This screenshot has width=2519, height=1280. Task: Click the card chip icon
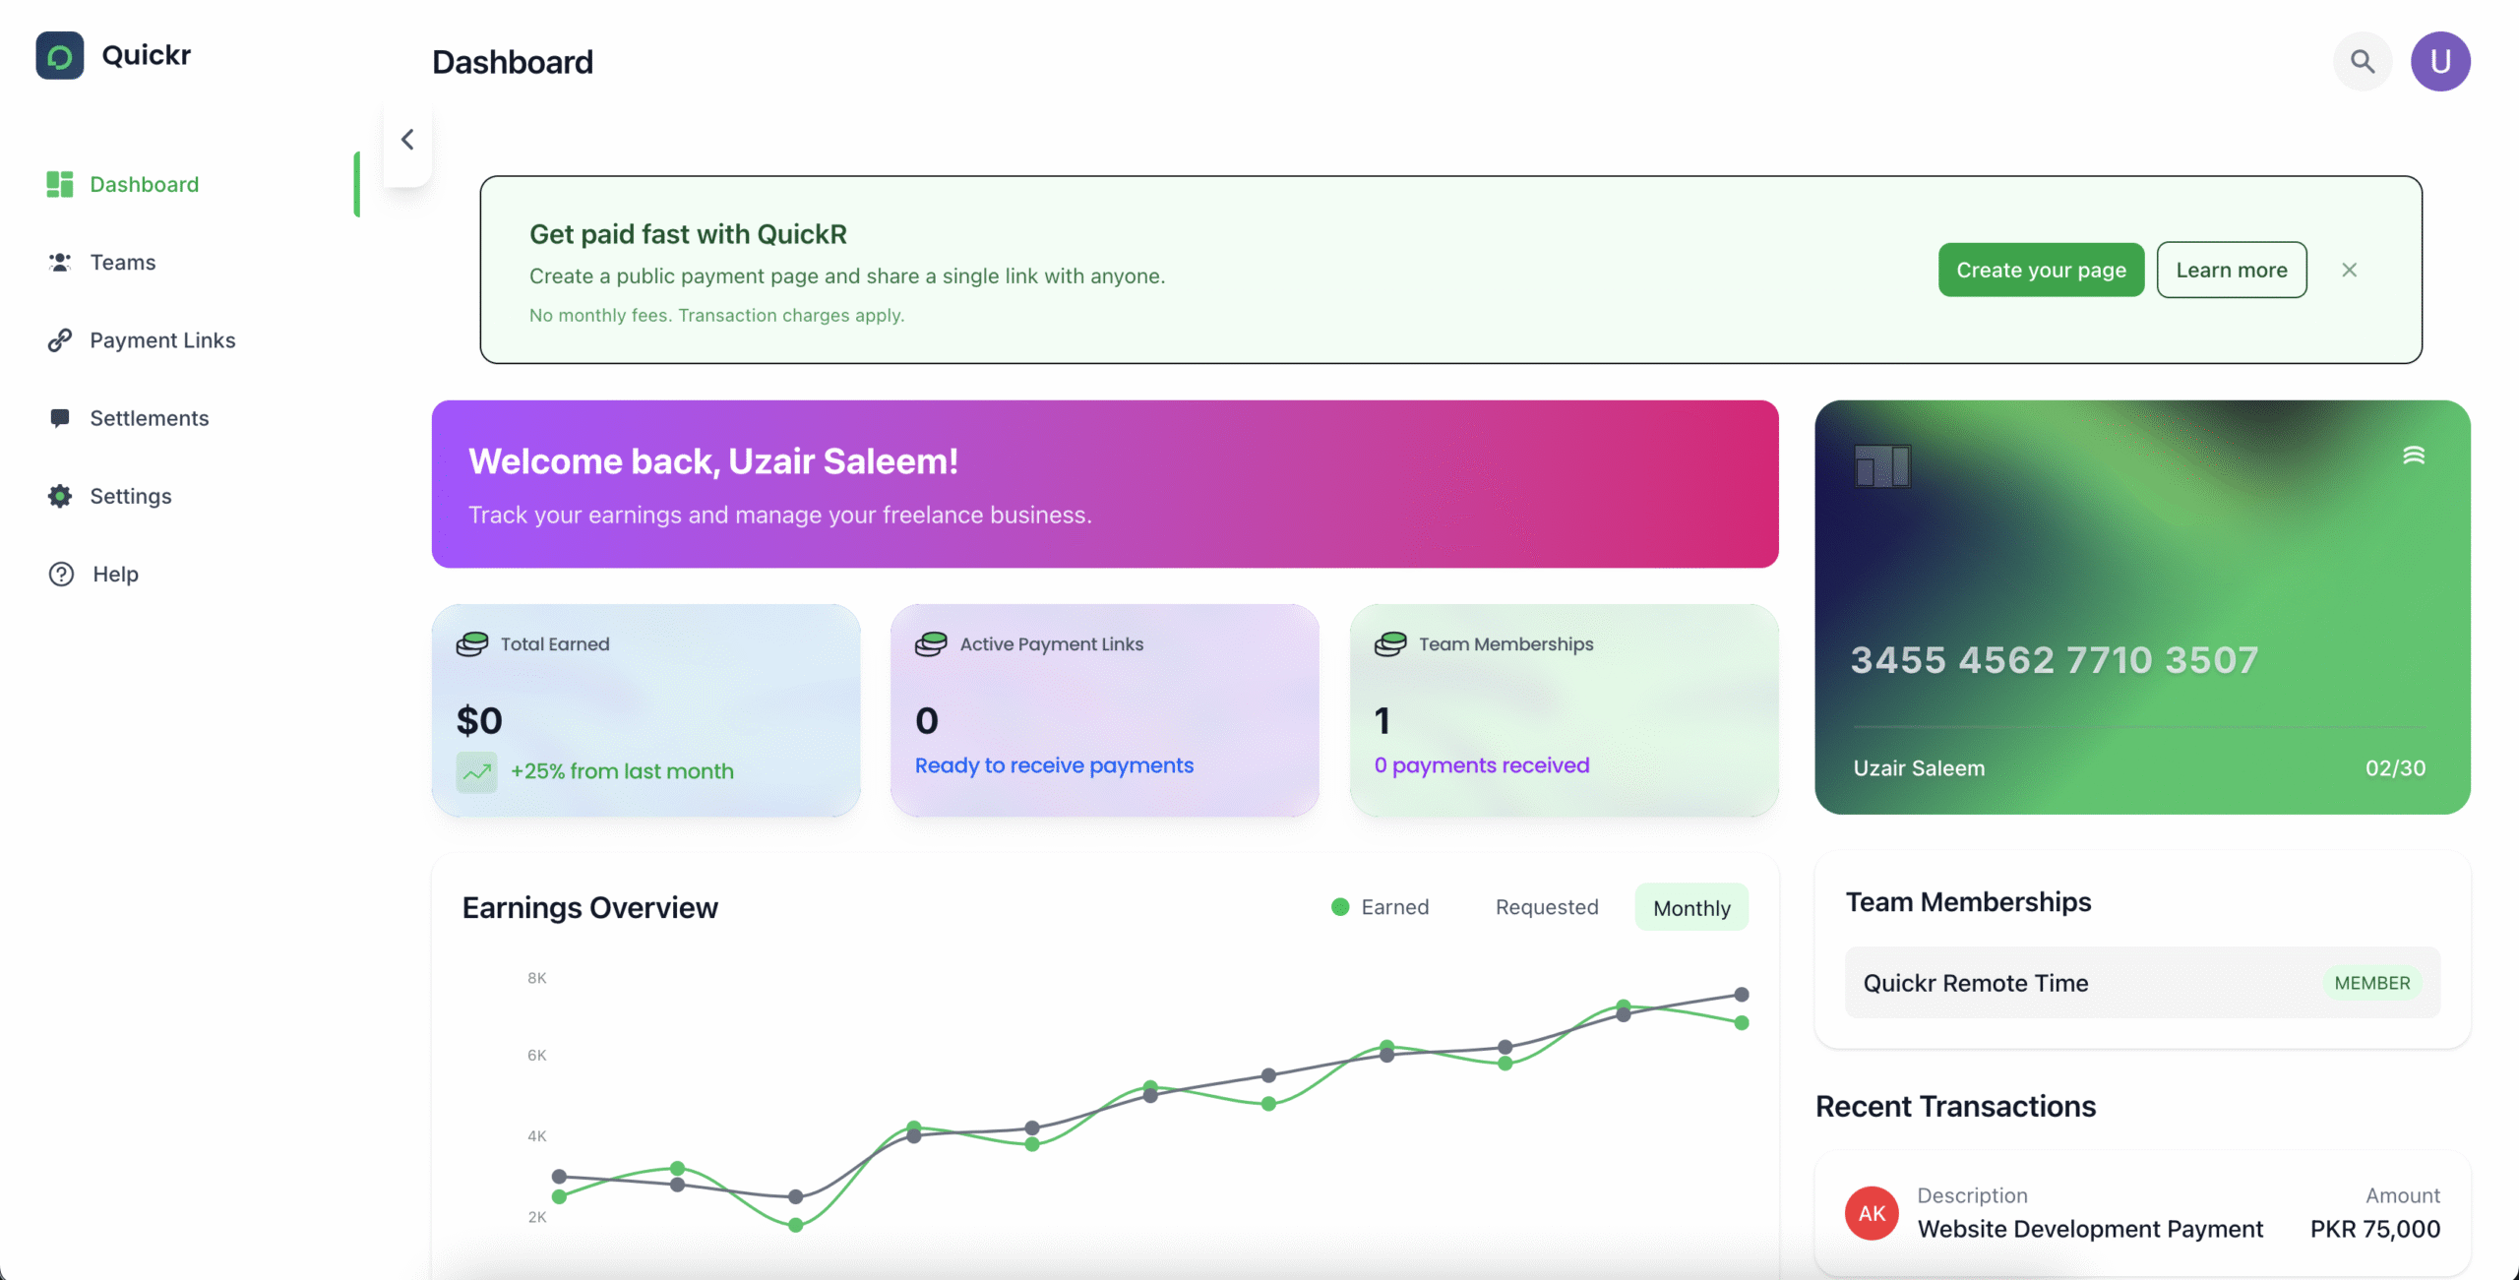[1882, 466]
